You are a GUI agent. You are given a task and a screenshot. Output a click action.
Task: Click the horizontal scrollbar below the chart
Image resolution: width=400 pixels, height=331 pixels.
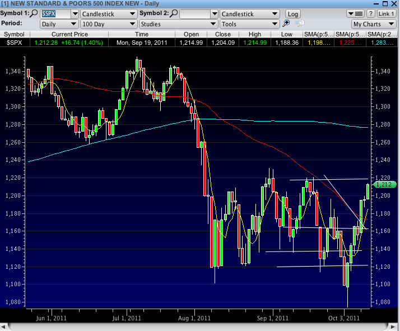coord(199,326)
